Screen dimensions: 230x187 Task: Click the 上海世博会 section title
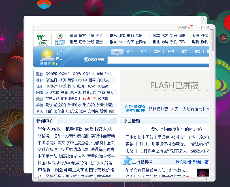point(142,162)
